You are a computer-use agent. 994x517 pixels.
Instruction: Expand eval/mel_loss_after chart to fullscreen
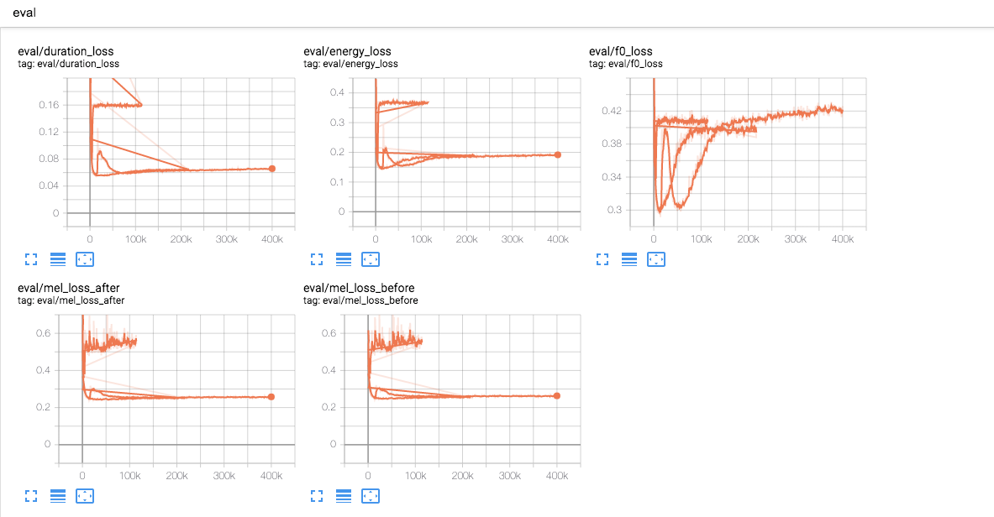(31, 496)
